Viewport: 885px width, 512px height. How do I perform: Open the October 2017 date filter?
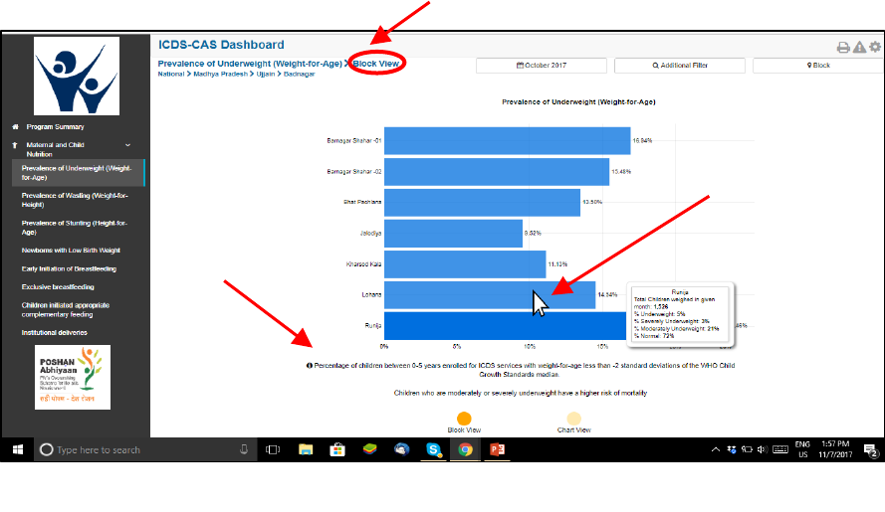tap(542, 66)
